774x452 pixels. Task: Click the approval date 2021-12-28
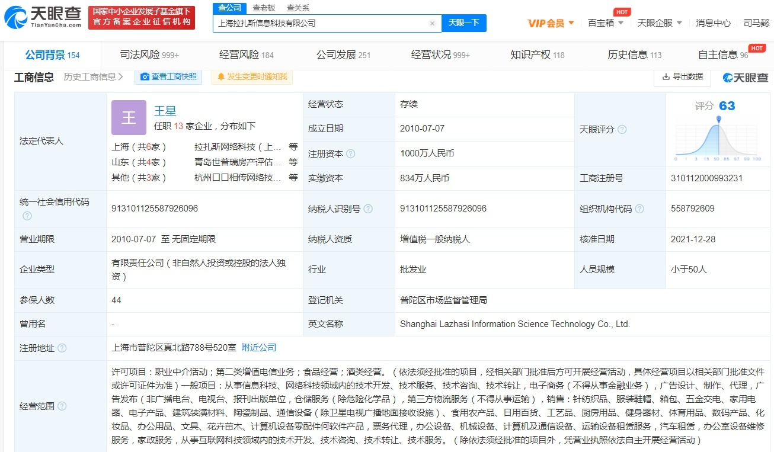click(x=693, y=239)
